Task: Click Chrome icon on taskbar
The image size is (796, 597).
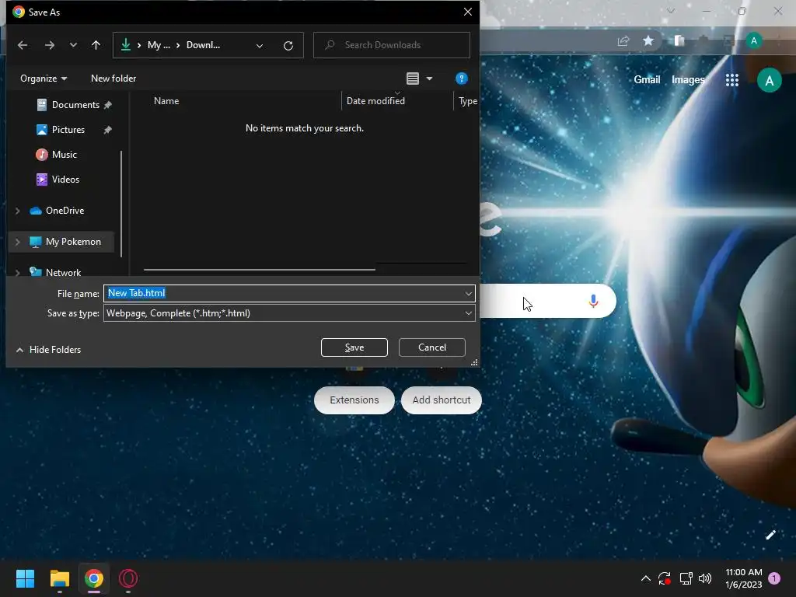Action: (x=94, y=578)
